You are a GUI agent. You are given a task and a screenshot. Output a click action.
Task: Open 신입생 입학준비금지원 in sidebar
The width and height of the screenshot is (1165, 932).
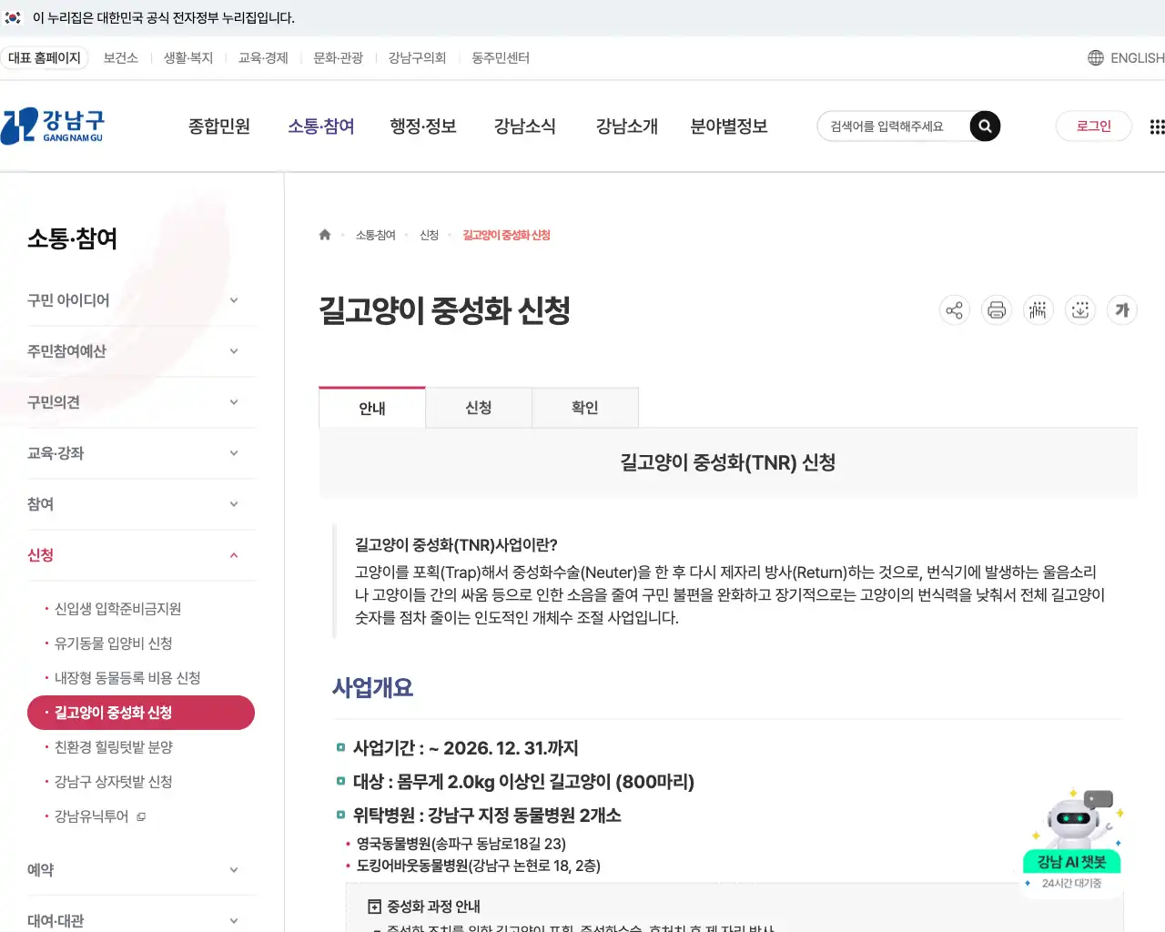(117, 609)
